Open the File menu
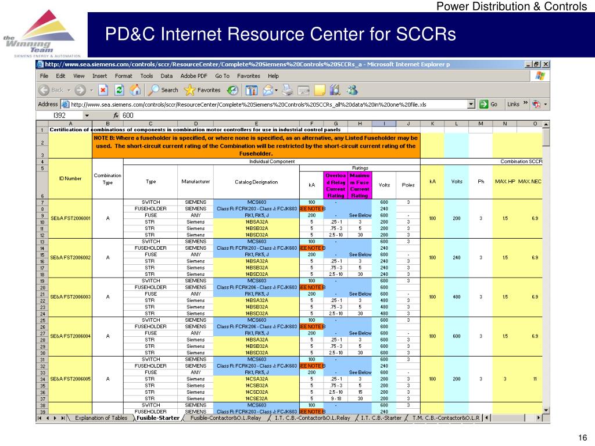This screenshot has height=446, width=595. point(44,76)
